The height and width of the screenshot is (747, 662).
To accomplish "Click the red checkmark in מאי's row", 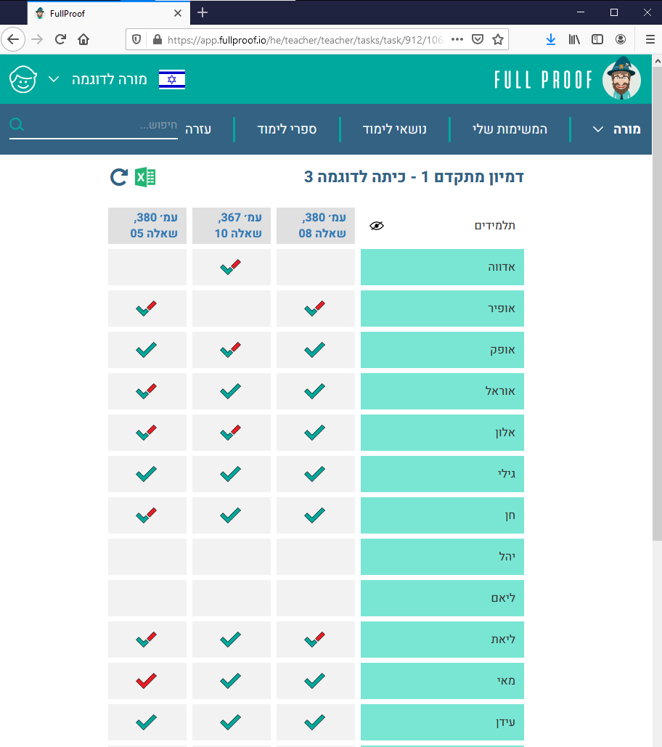I will (x=147, y=681).
